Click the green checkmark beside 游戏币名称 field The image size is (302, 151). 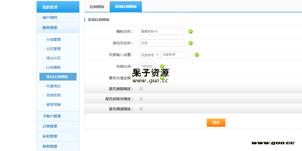point(190,43)
